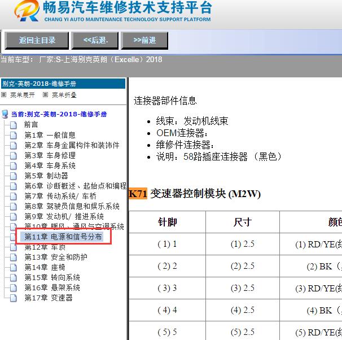
Task: Collapse all menus via 菜单折叠
Action: point(64,95)
